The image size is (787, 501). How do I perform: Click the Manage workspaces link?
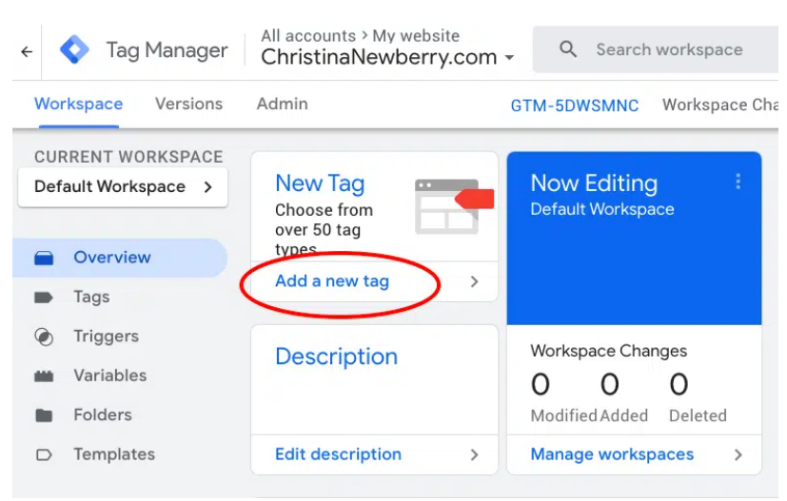(x=612, y=454)
